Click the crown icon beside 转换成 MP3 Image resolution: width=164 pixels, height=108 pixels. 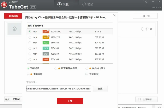point(90,68)
